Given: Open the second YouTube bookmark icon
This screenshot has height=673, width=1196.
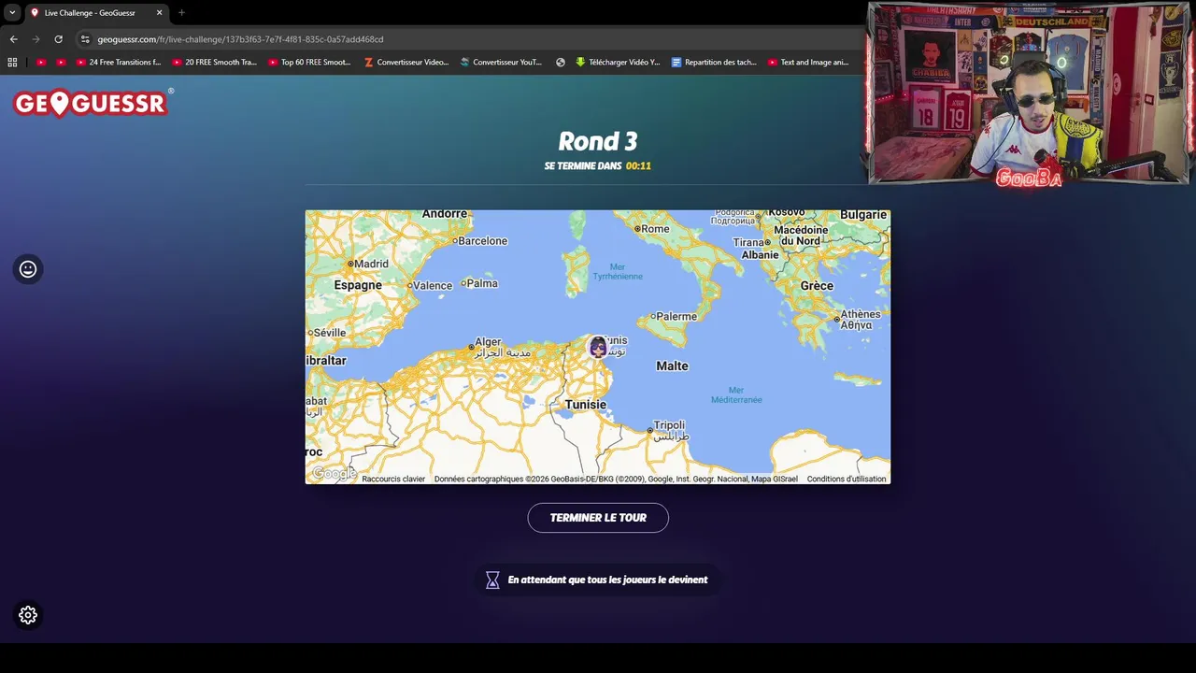Looking at the screenshot, I should tap(61, 63).
